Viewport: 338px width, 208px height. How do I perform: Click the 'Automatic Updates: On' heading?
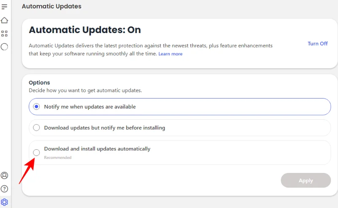pos(84,30)
